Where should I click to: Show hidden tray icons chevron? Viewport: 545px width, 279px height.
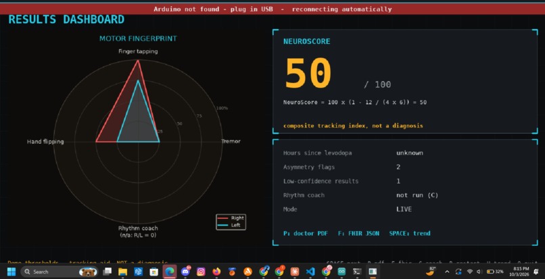[447, 272]
